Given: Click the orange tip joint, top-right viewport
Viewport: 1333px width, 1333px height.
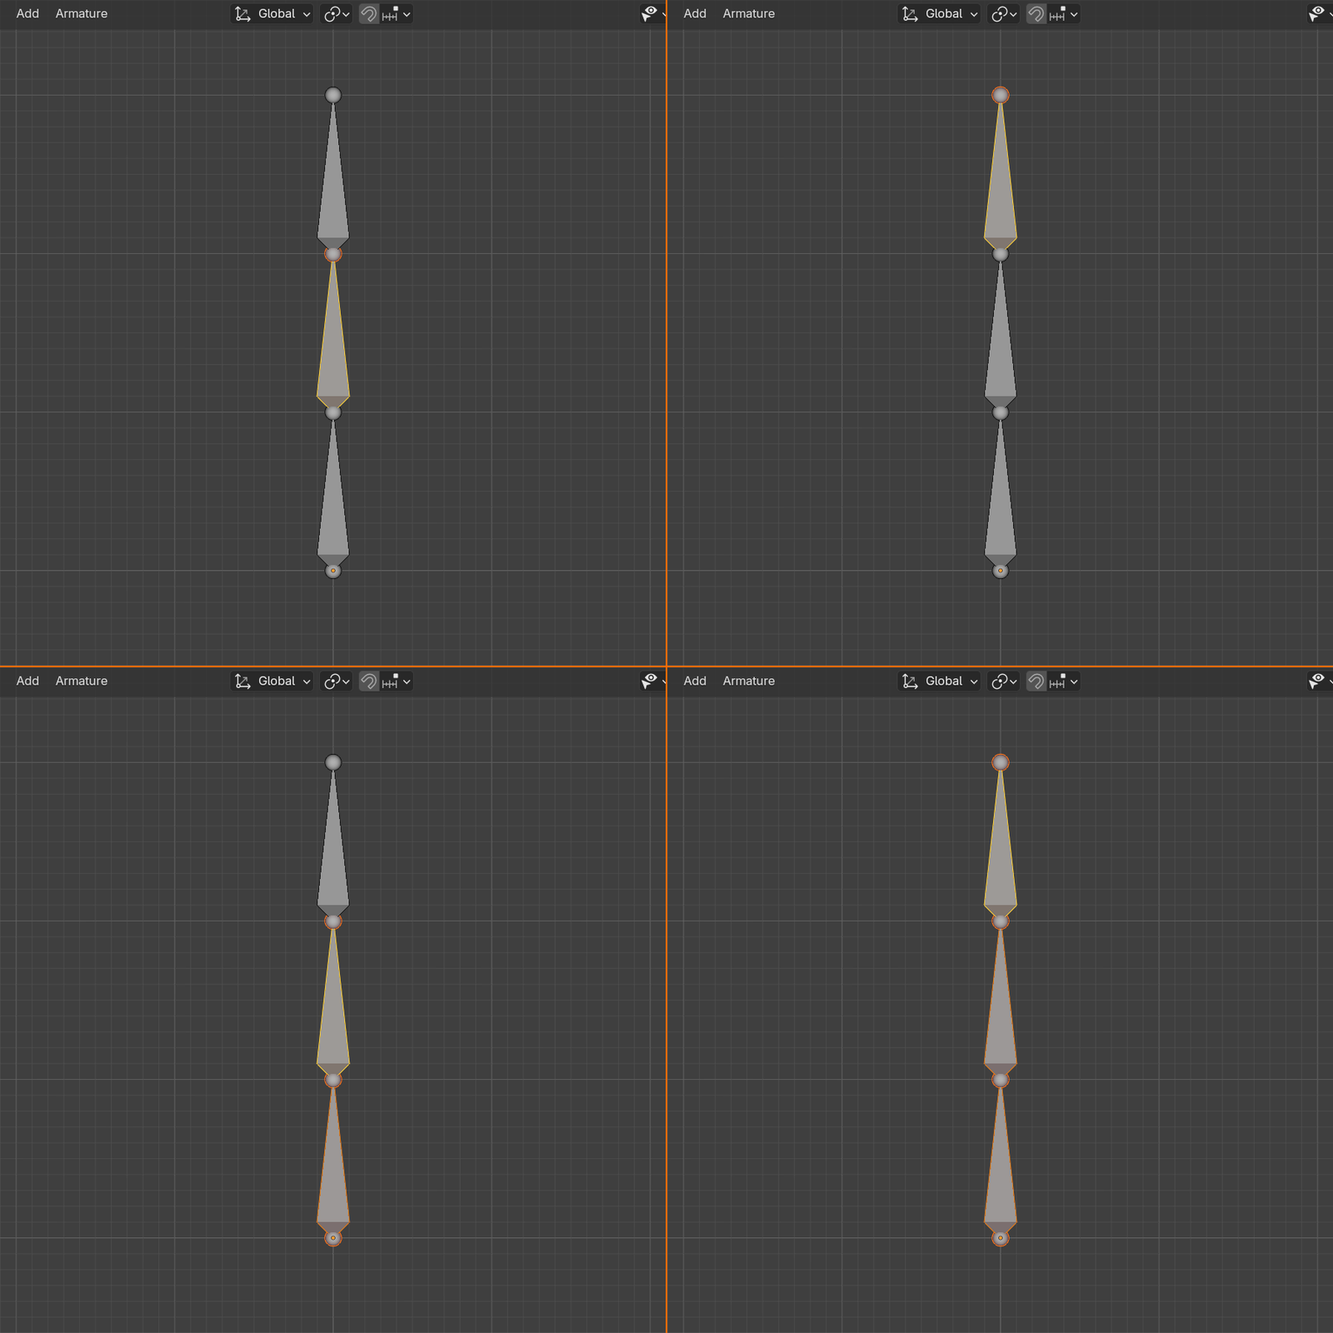Looking at the screenshot, I should [x=1001, y=95].
